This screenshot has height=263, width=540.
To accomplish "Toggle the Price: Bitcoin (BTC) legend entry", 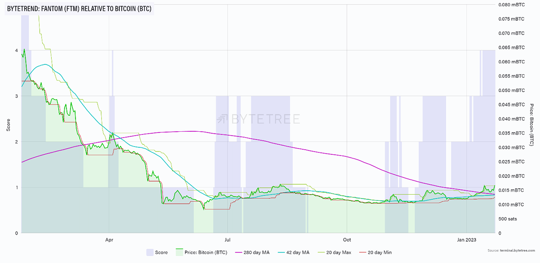I will coord(201,253).
